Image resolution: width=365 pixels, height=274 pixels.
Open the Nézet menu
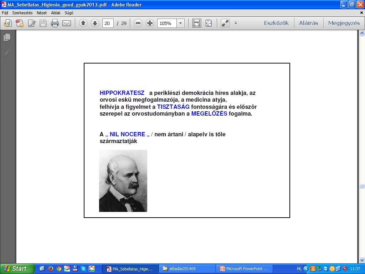[x=42, y=13]
